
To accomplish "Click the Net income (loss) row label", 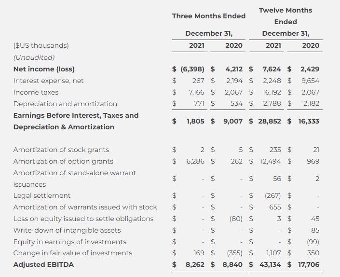I will click(x=44, y=69).
